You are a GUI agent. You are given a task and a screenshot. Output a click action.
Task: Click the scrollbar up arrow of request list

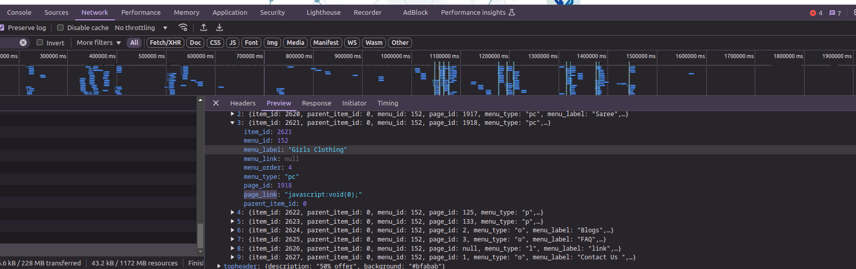tap(200, 100)
